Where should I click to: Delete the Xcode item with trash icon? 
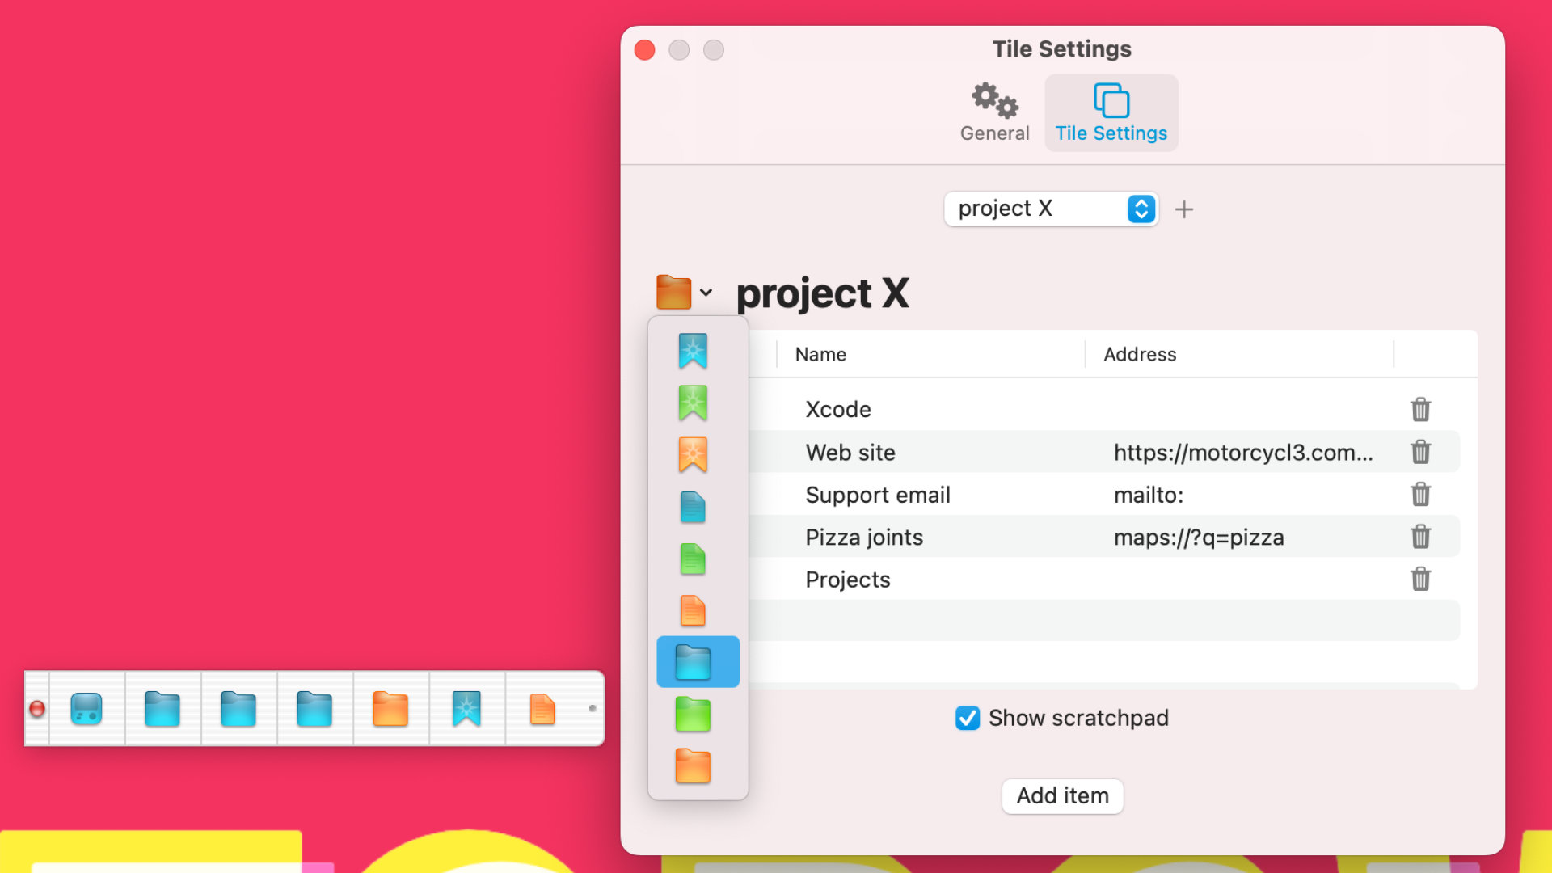tap(1420, 409)
